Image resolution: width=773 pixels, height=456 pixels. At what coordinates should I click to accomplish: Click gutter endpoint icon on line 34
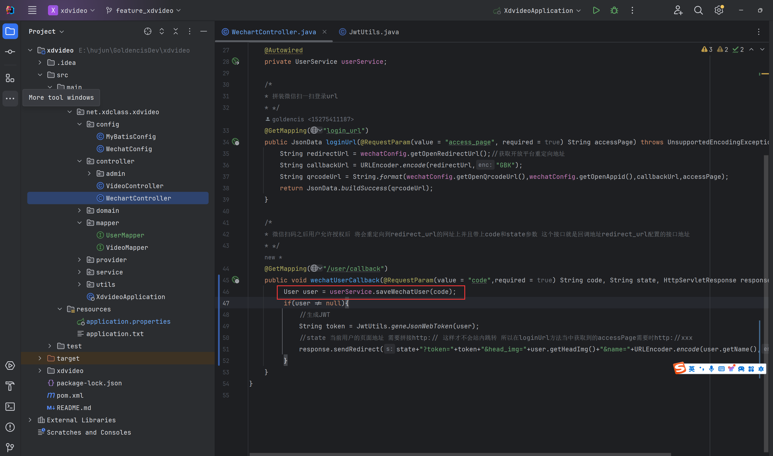coord(235,142)
